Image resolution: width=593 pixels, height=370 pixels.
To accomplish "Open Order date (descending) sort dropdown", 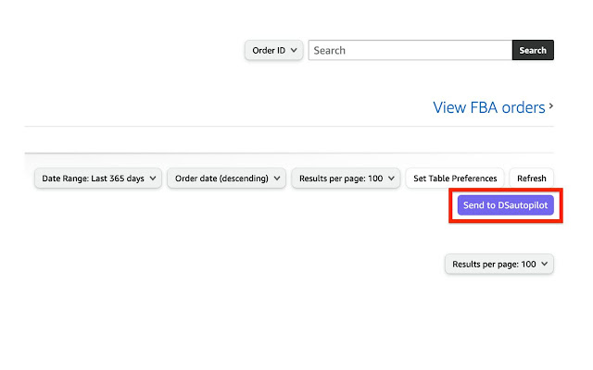I will coord(227,179).
